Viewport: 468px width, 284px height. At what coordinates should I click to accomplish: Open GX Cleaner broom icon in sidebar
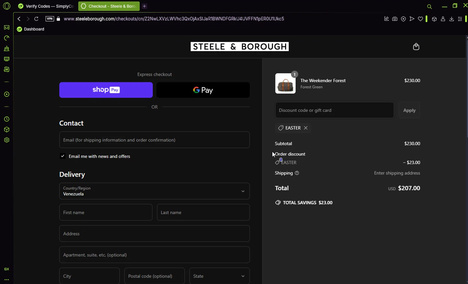click(x=7, y=48)
